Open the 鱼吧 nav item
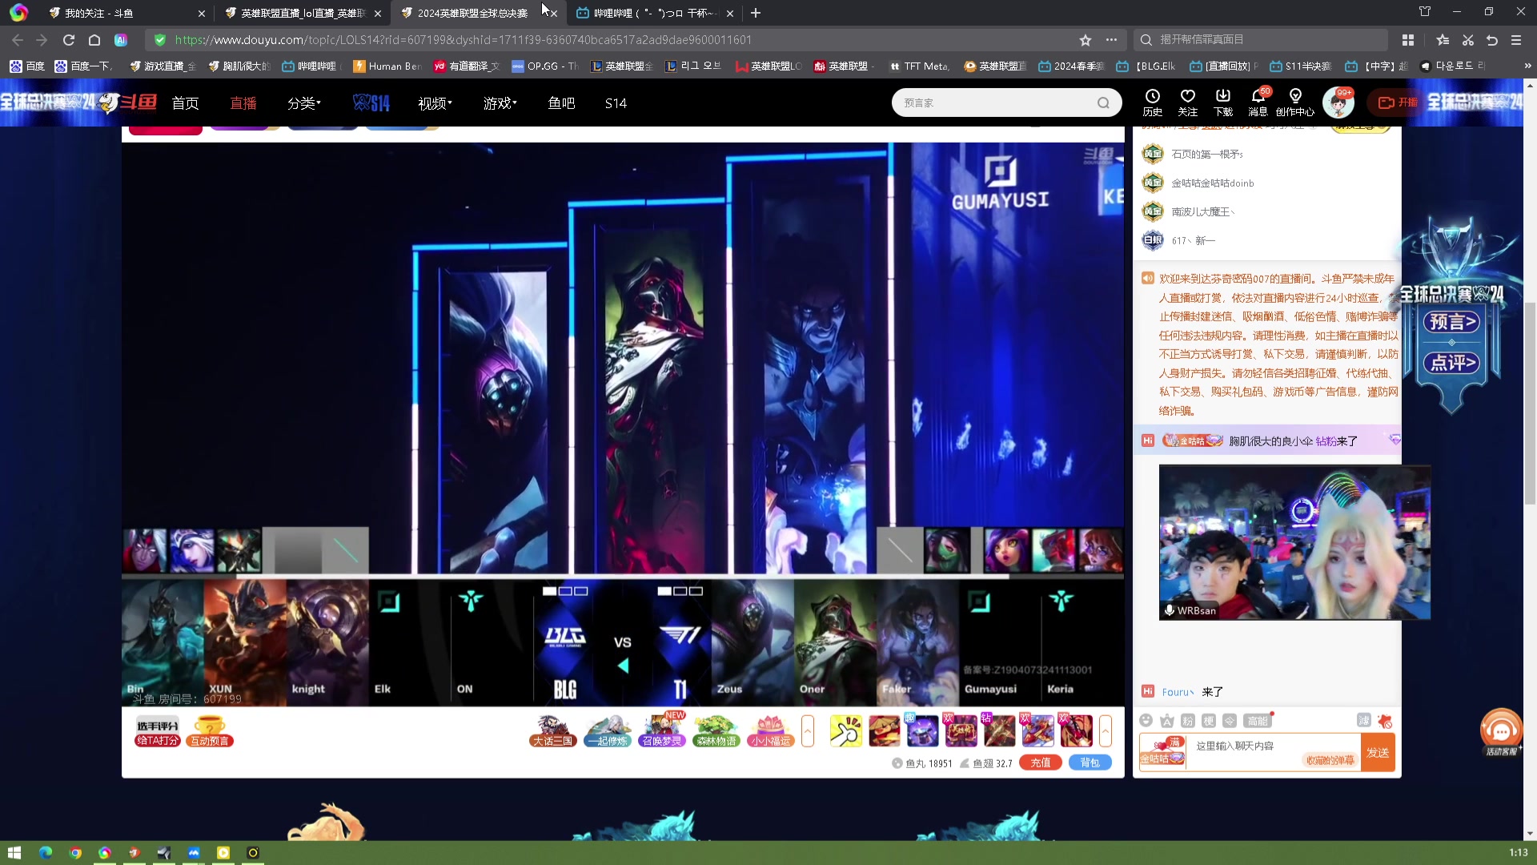1537x865 pixels. [561, 103]
